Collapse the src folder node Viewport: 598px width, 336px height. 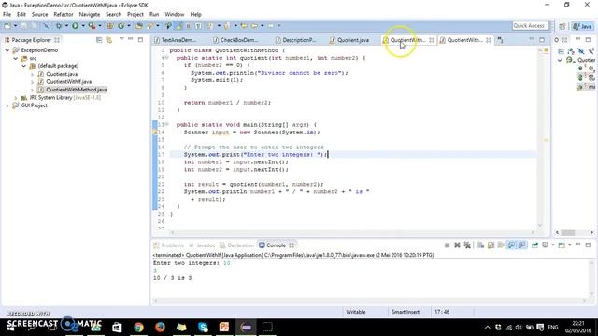[x=16, y=58]
